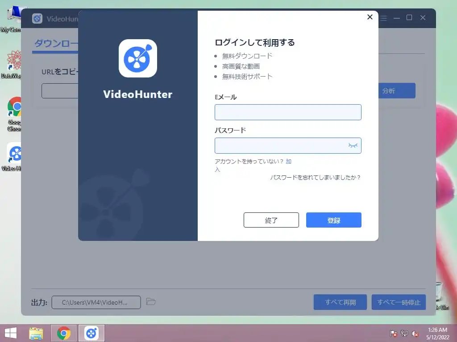Open the output folder icon
This screenshot has width=457, height=342.
(151, 301)
